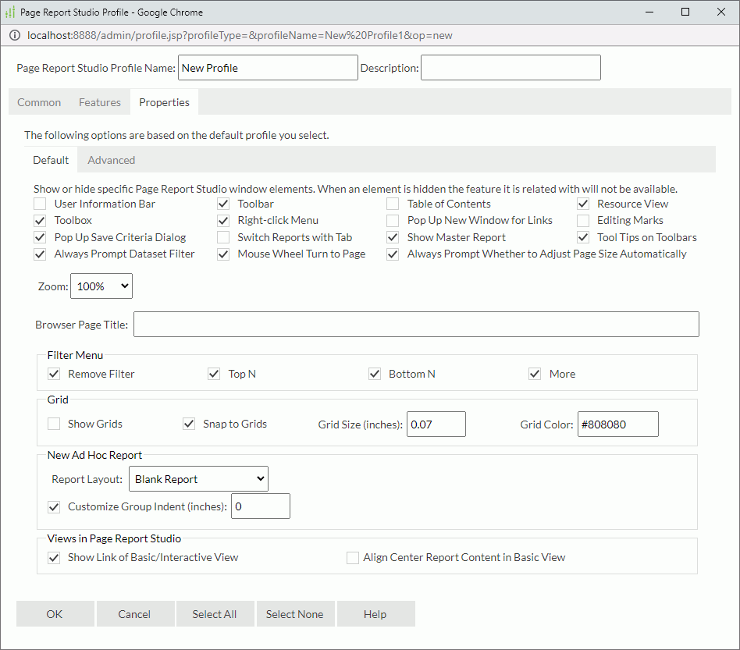Switch to the Advanced tab
This screenshot has height=650, width=740.
point(111,159)
